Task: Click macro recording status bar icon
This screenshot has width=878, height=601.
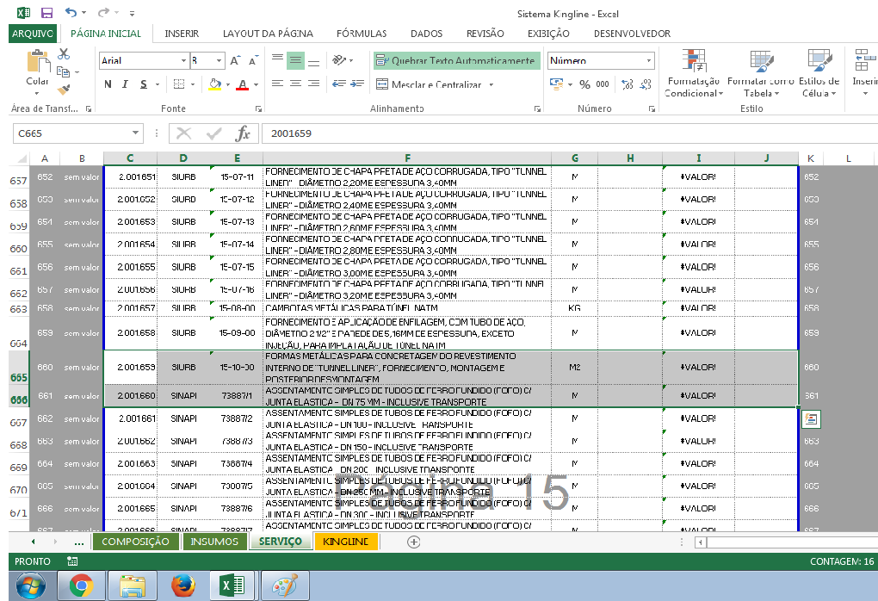Action: click(72, 561)
